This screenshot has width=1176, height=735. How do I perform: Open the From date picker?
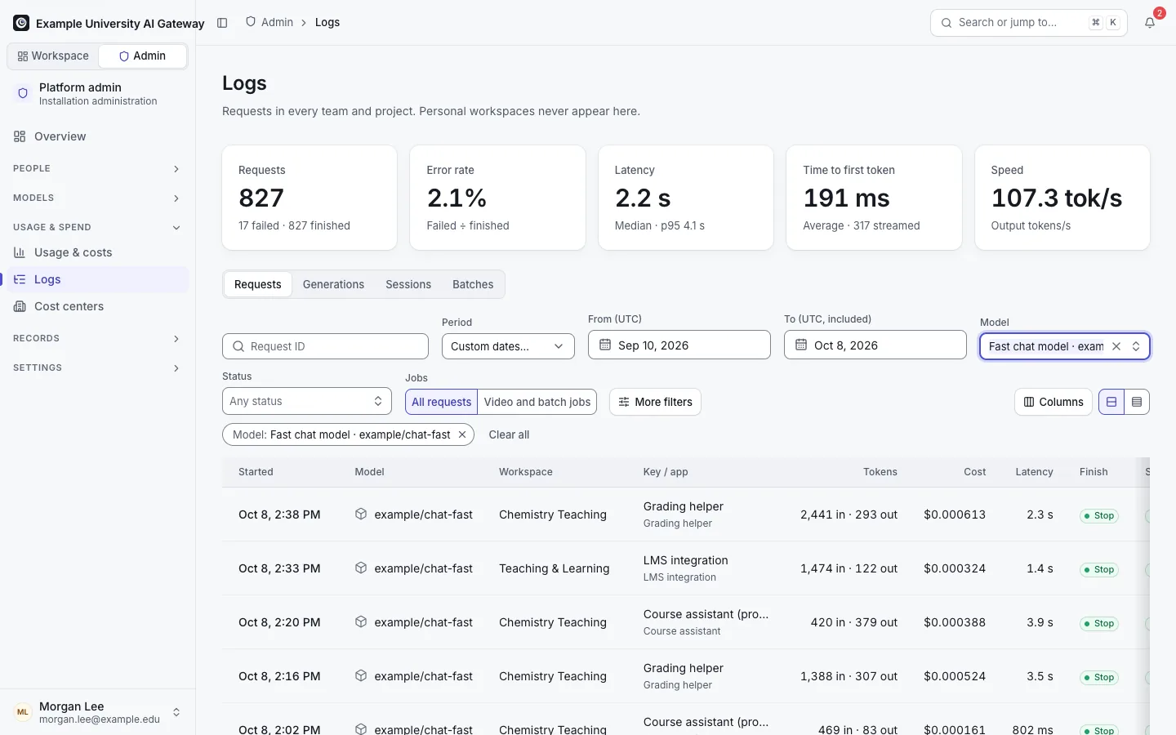pos(679,345)
